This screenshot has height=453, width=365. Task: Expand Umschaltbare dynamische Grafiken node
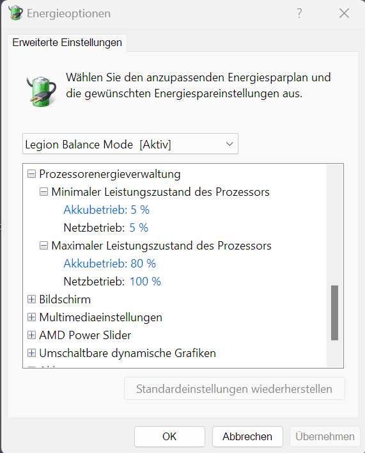click(31, 353)
